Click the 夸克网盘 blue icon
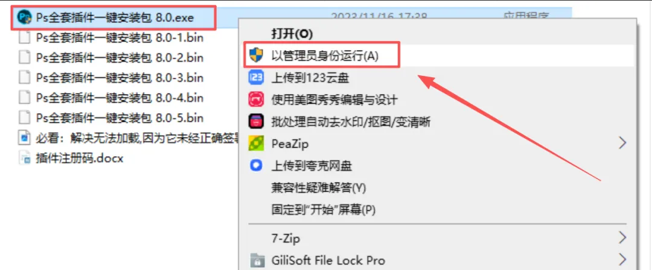 tap(256, 166)
